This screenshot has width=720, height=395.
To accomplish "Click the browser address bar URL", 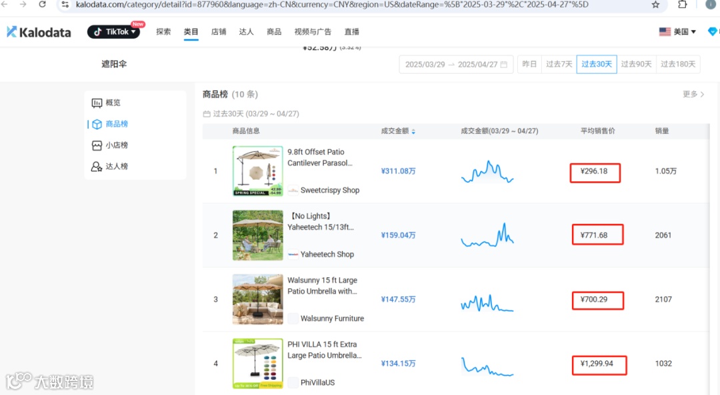I will pos(332,5).
